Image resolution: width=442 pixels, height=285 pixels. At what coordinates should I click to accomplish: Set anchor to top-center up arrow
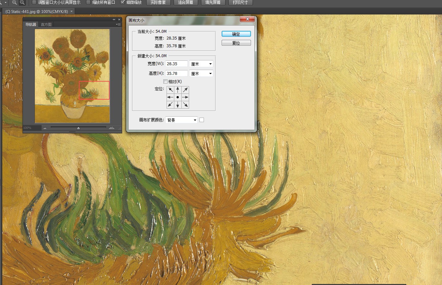coord(178,90)
